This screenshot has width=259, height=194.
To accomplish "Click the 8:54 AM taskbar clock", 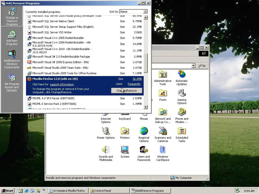I will click(249, 191).
